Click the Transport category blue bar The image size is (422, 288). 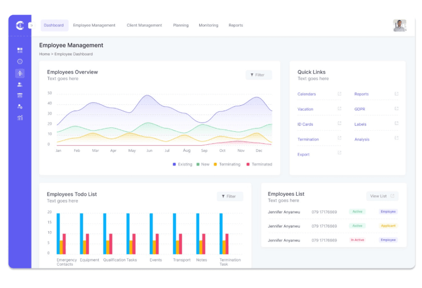(x=175, y=234)
